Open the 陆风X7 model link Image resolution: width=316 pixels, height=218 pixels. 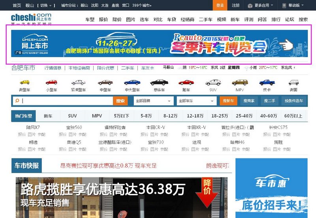coord(33,127)
